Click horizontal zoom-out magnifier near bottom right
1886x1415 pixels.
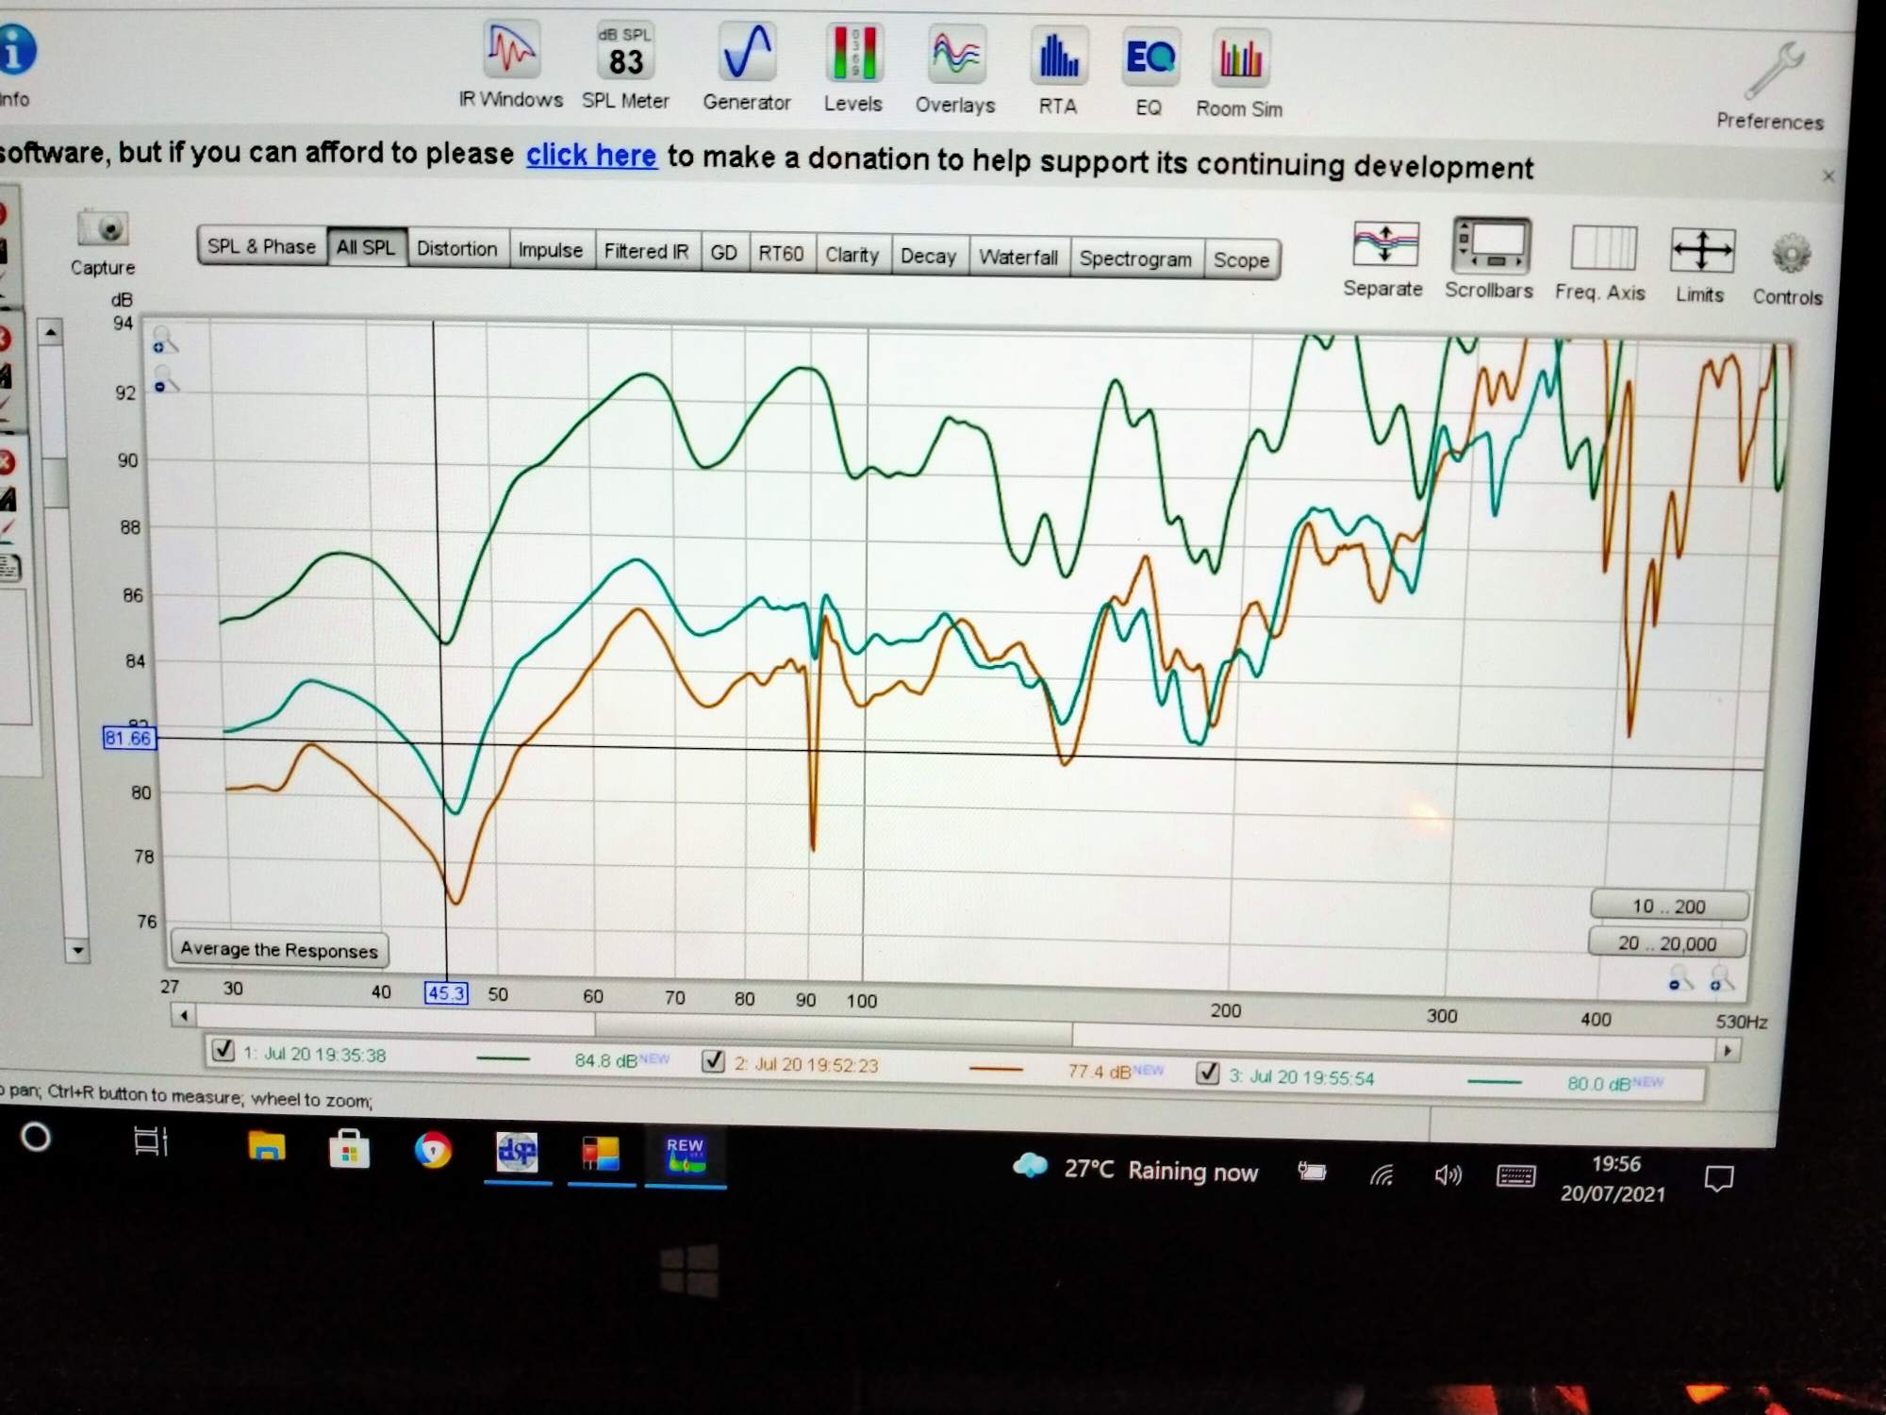click(1679, 978)
